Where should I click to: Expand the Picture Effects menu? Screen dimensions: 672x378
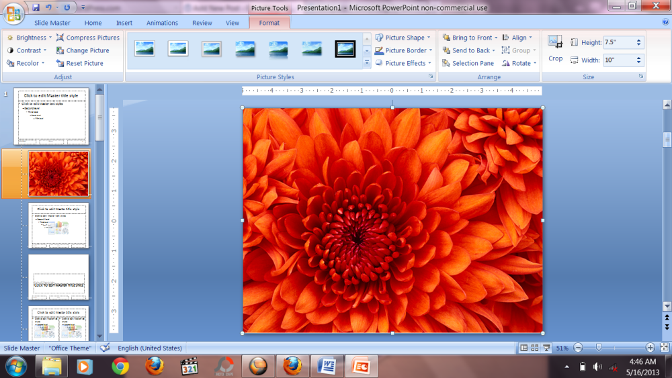tap(403, 63)
